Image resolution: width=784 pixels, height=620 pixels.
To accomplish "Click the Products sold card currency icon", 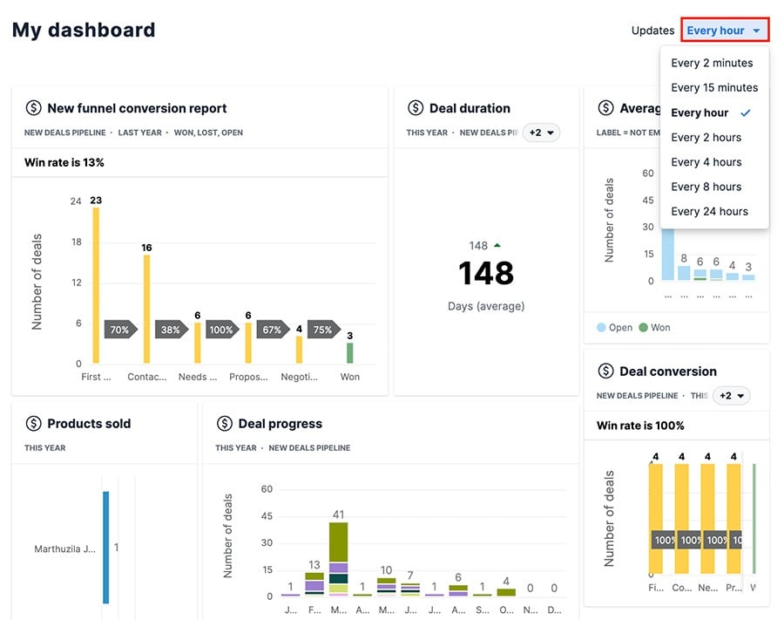I will point(33,424).
